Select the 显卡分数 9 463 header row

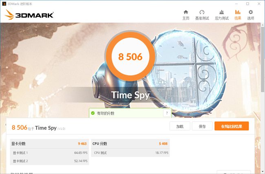49,144
